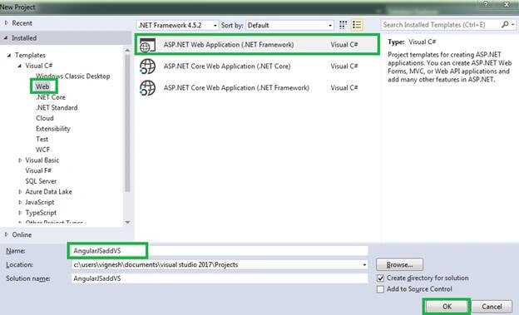Image resolution: width=519 pixels, height=315 pixels.
Task: Open the Sort by Default dropdown
Action: point(289,25)
